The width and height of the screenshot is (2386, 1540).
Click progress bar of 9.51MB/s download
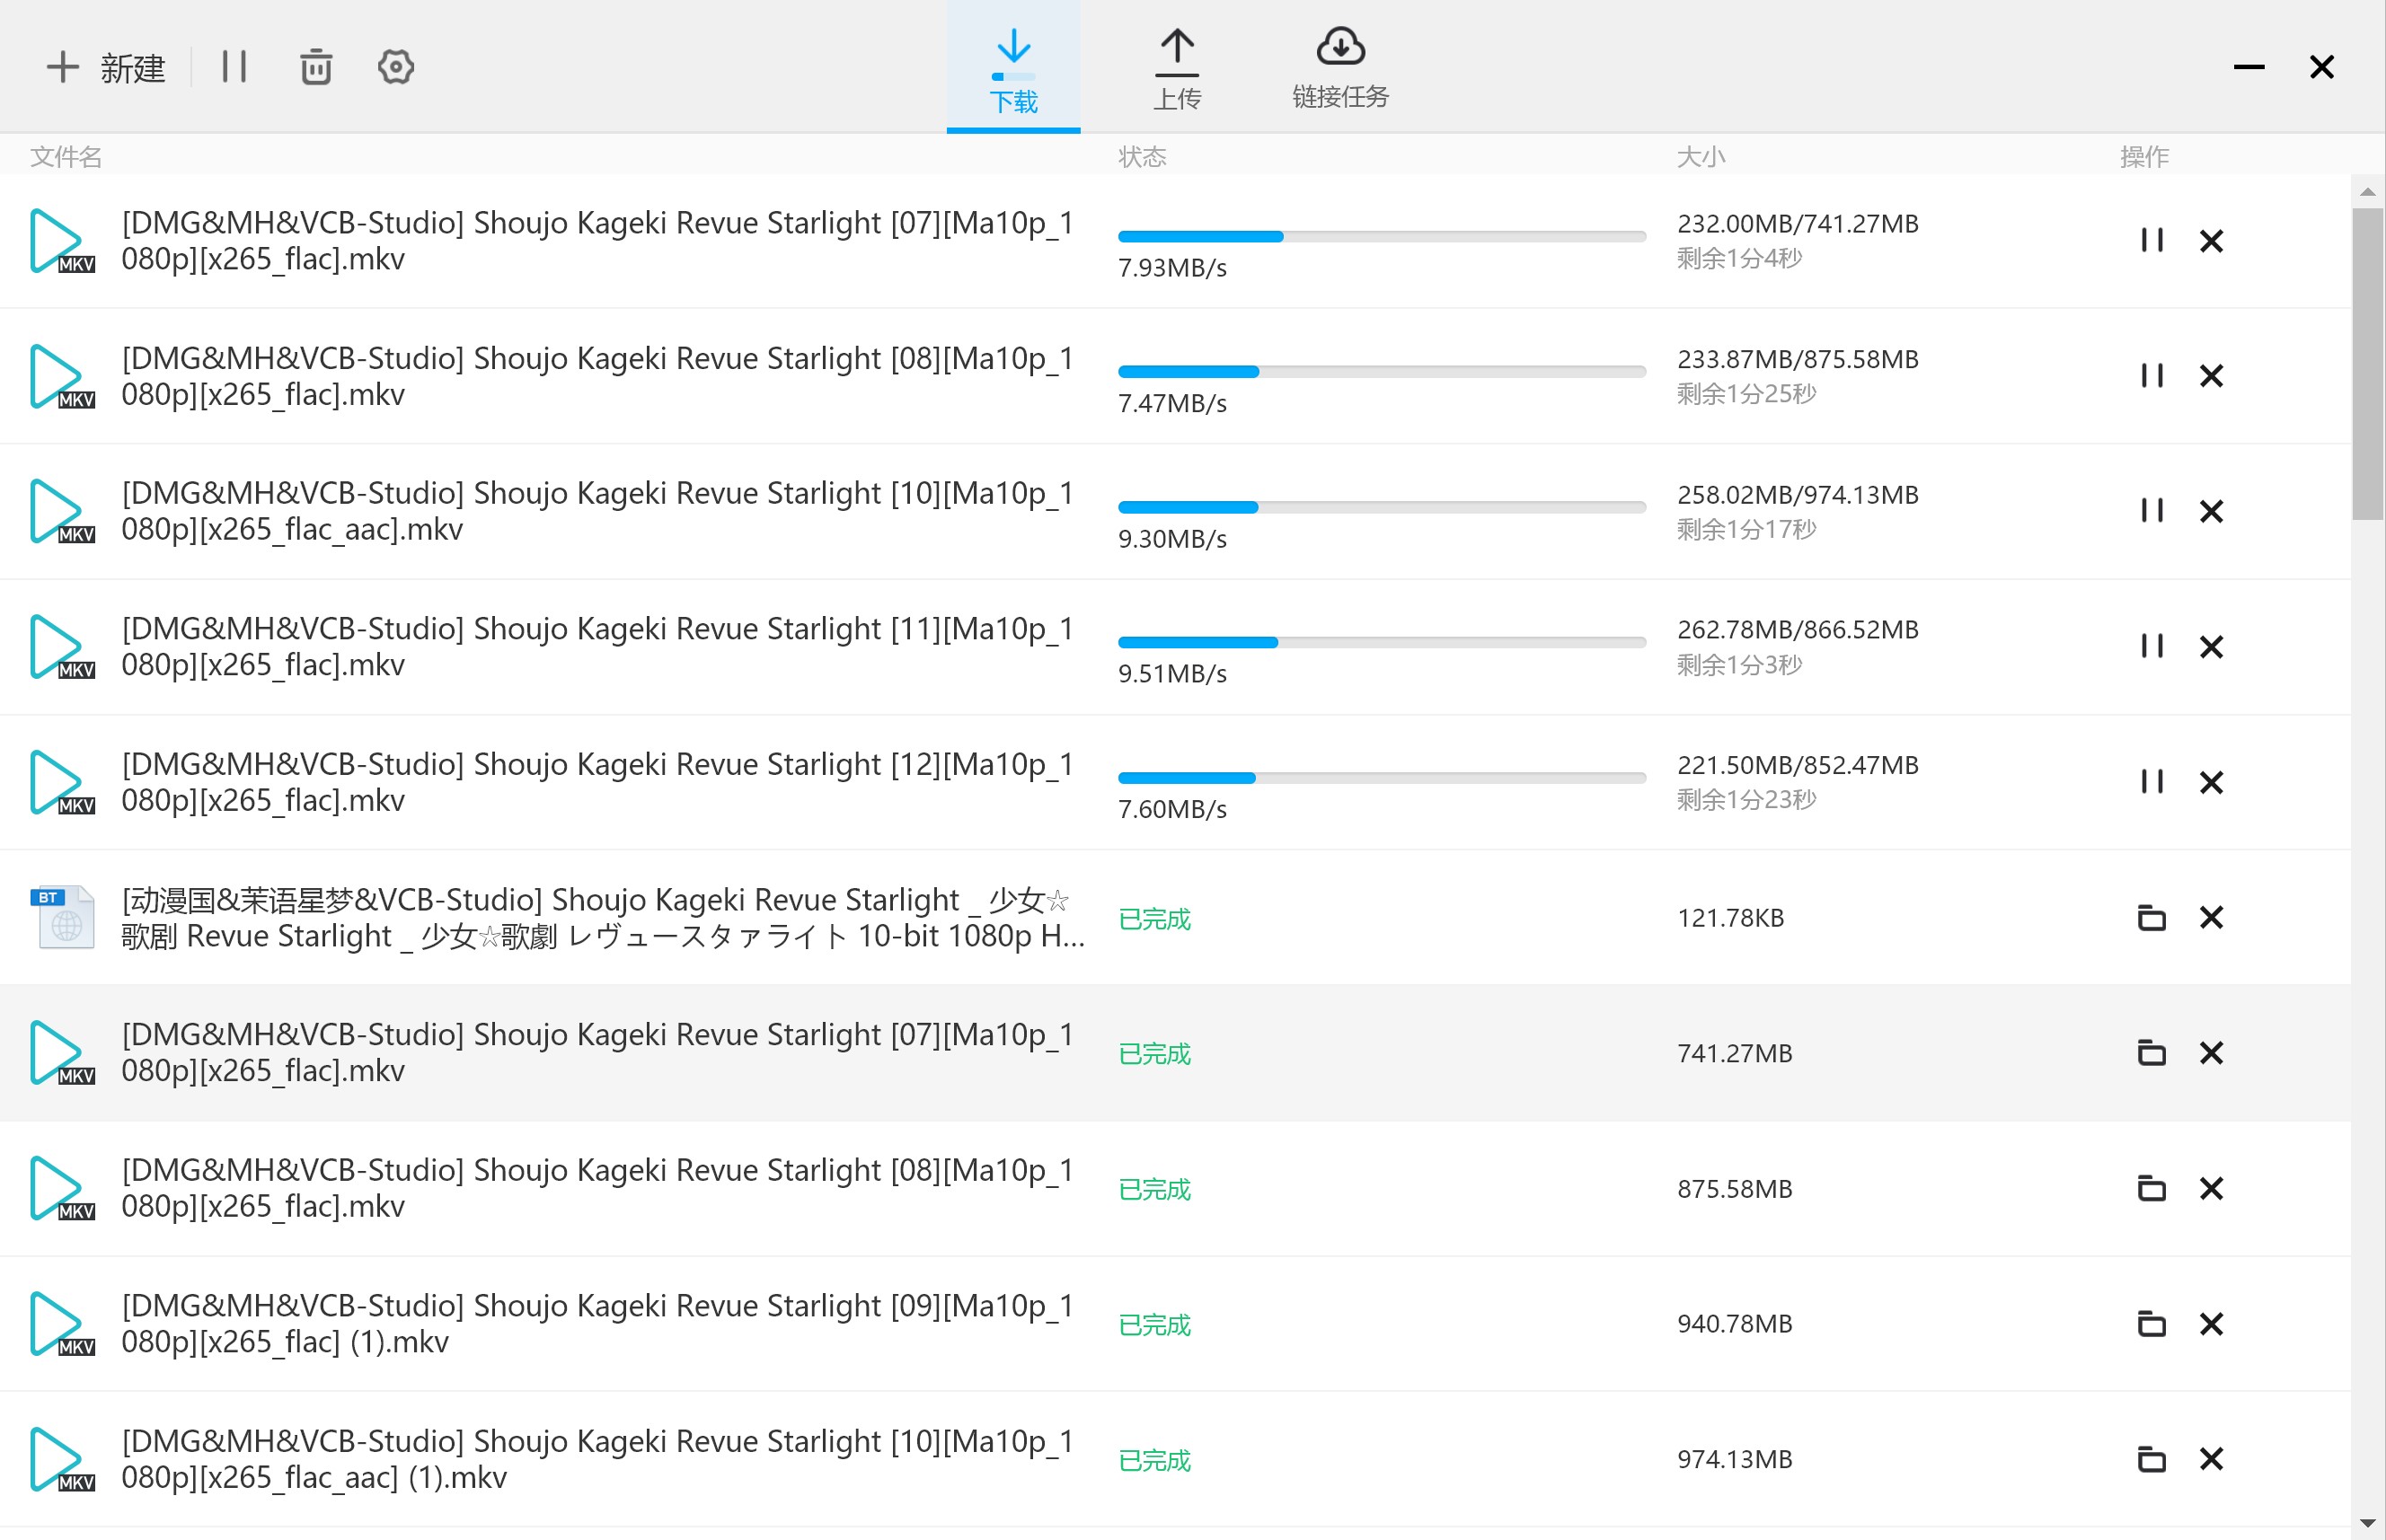pos(1382,642)
